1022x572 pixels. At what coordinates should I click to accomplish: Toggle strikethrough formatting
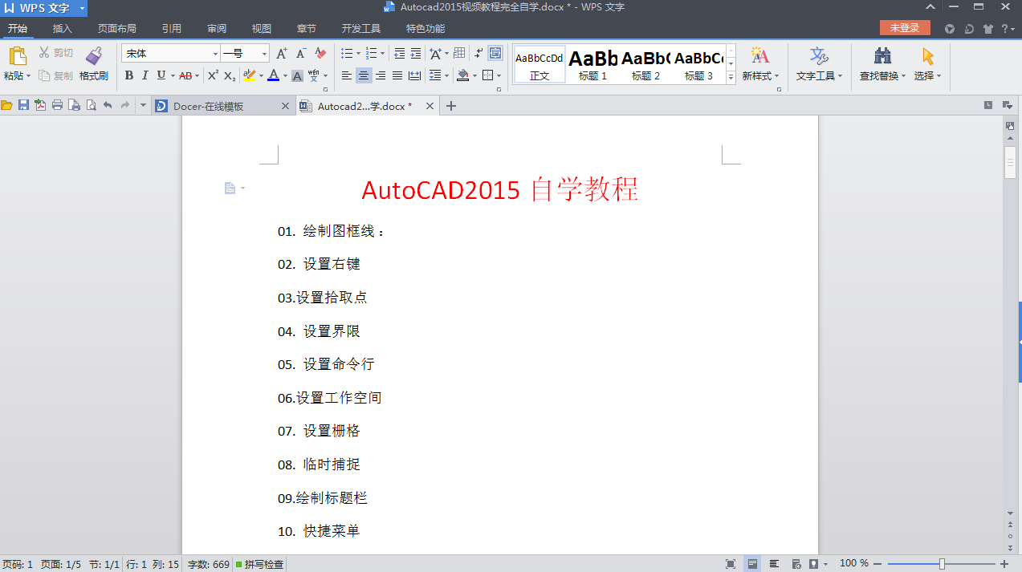pos(185,75)
